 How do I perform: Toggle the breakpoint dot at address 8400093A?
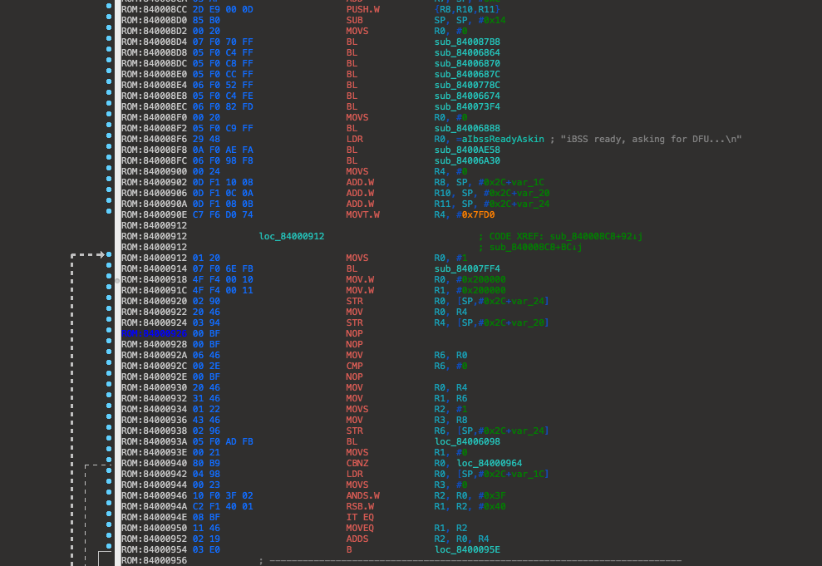109,441
